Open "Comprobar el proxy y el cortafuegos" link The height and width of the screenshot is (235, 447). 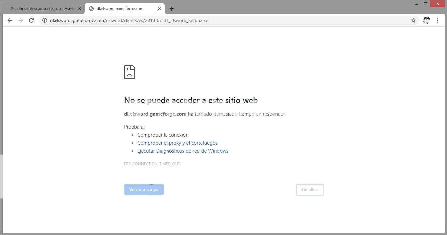pyautogui.click(x=177, y=143)
